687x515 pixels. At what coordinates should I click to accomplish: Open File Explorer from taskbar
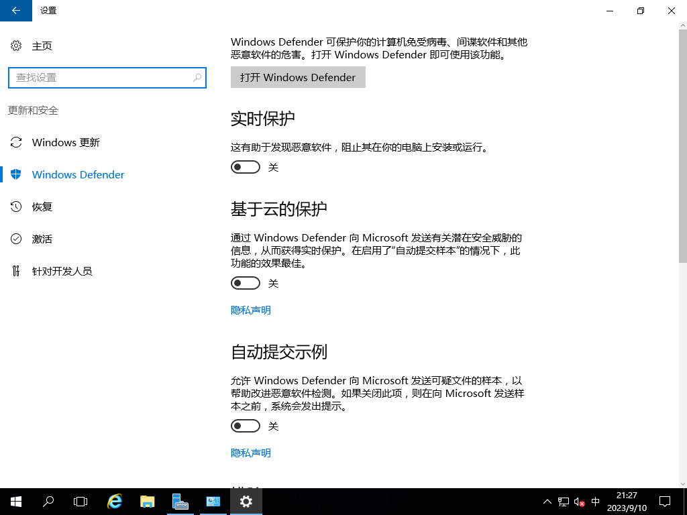[147, 502]
